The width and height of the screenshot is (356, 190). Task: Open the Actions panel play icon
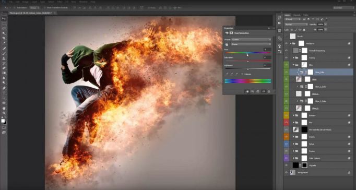pyautogui.click(x=279, y=23)
